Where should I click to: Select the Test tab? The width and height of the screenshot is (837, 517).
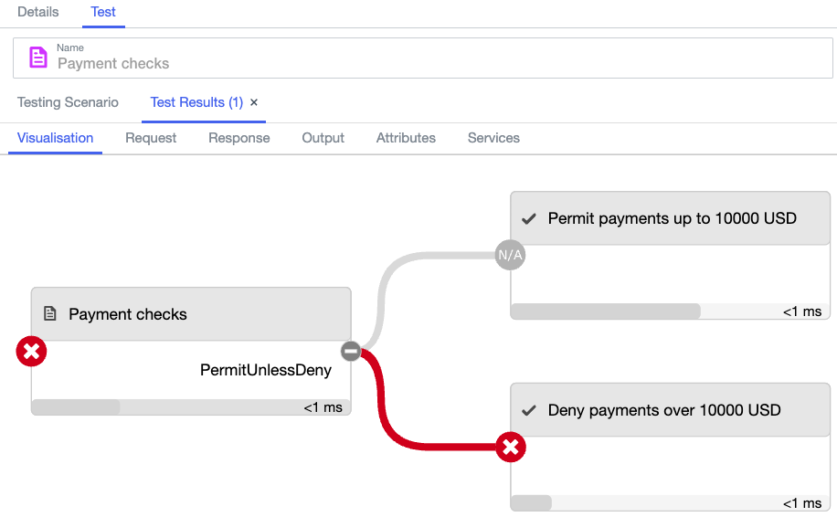click(x=103, y=12)
